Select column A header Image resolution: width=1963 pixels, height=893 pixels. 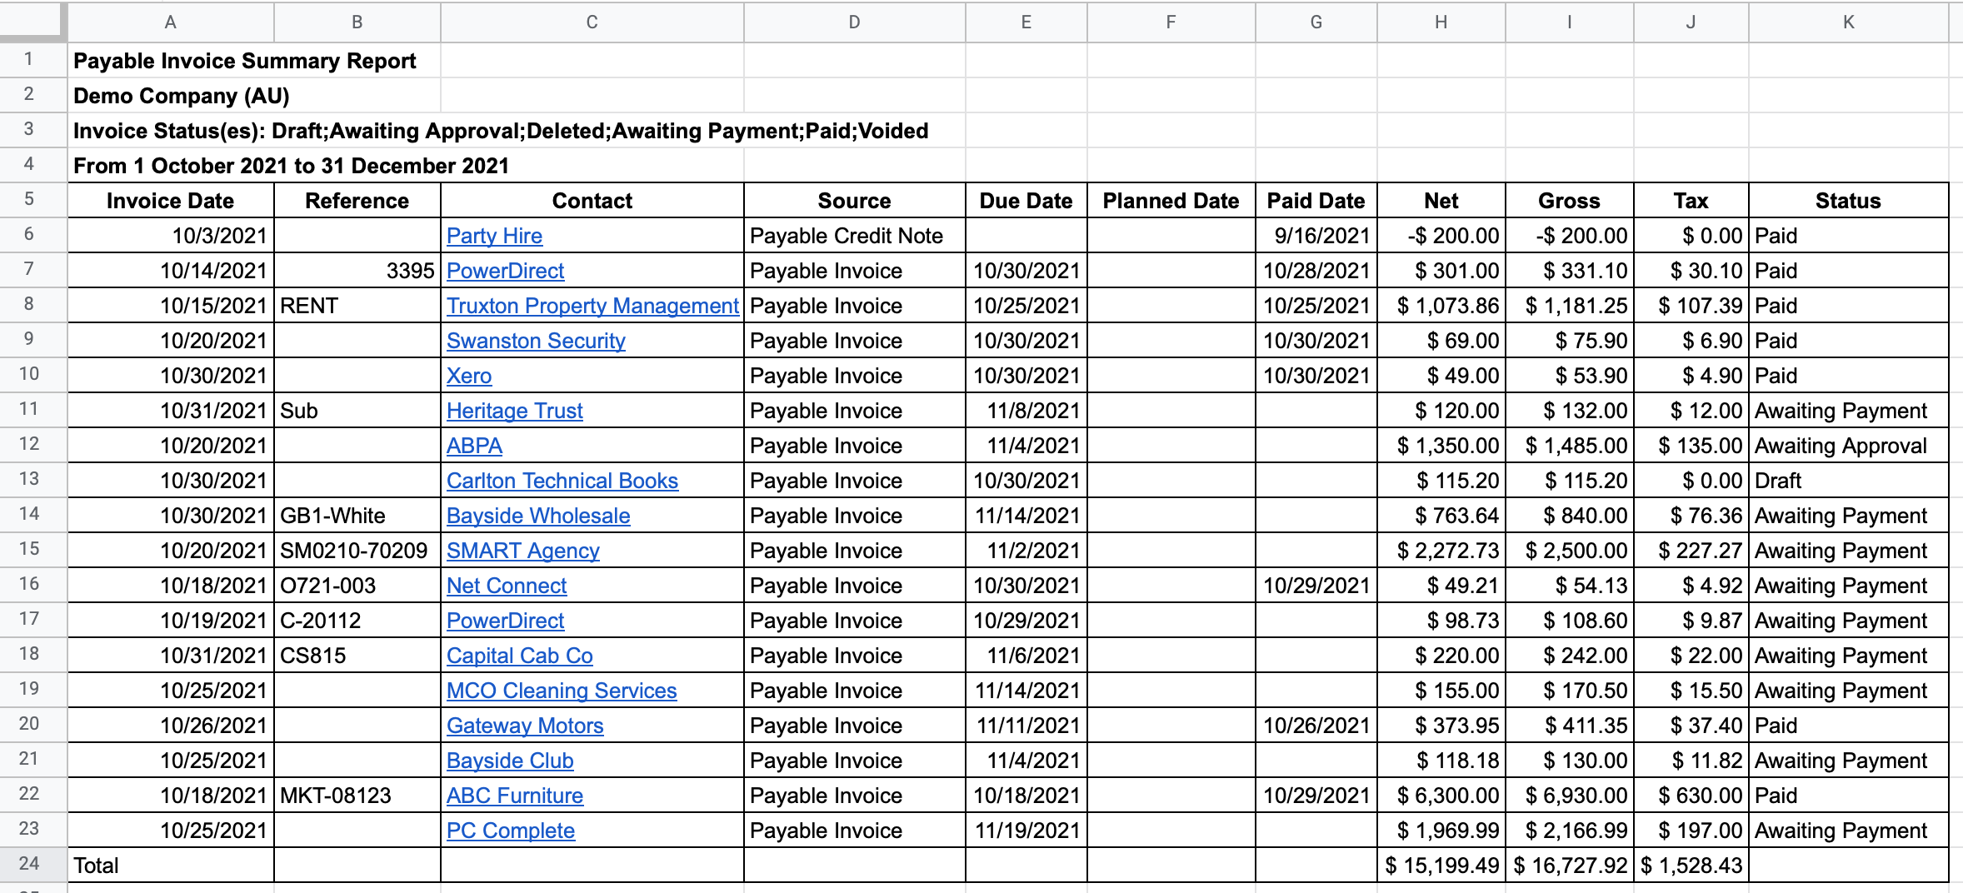tap(171, 22)
